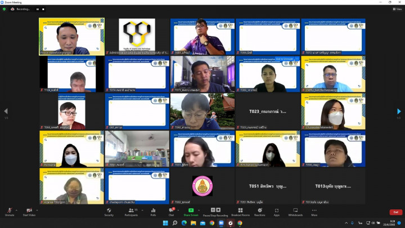
Task: Open the View layout menu
Action: (x=397, y=9)
